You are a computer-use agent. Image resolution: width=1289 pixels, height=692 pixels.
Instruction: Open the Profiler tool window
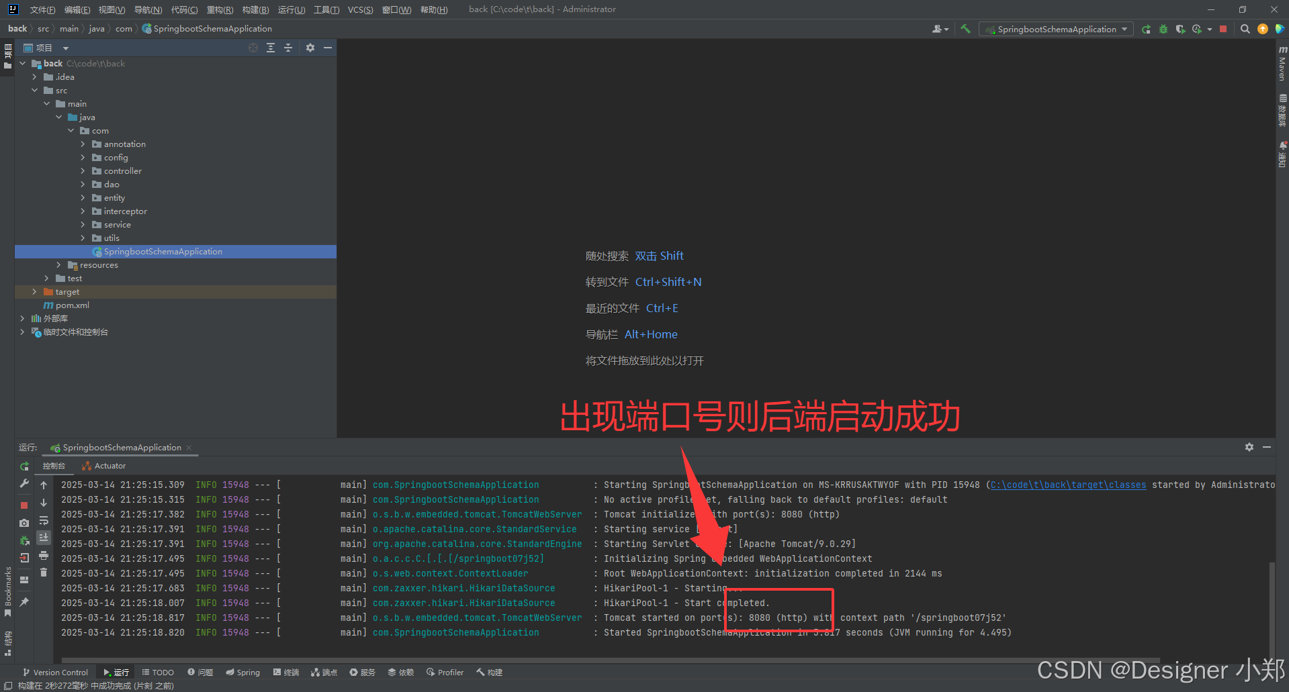point(445,672)
